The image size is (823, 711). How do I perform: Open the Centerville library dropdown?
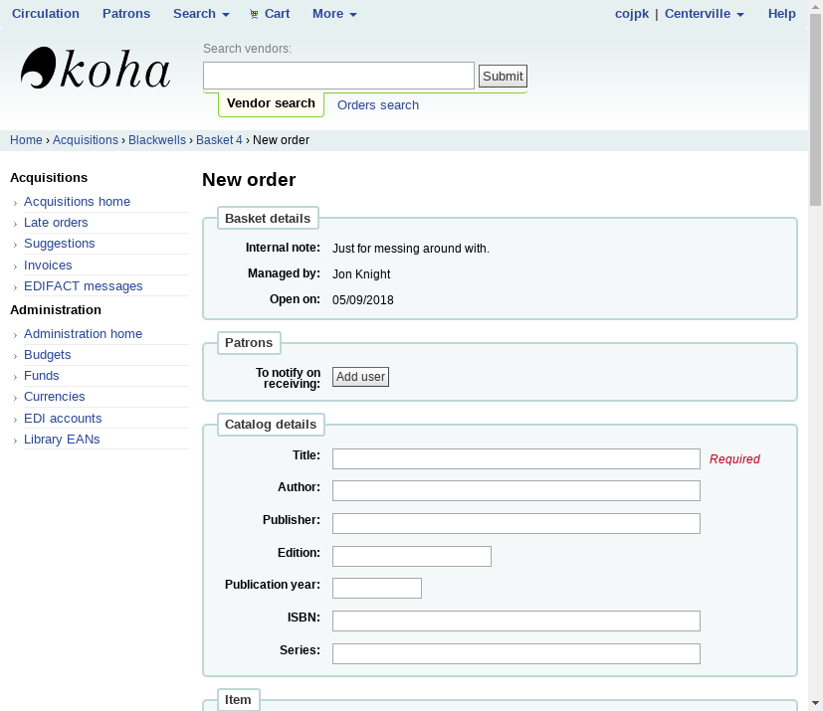tap(704, 14)
